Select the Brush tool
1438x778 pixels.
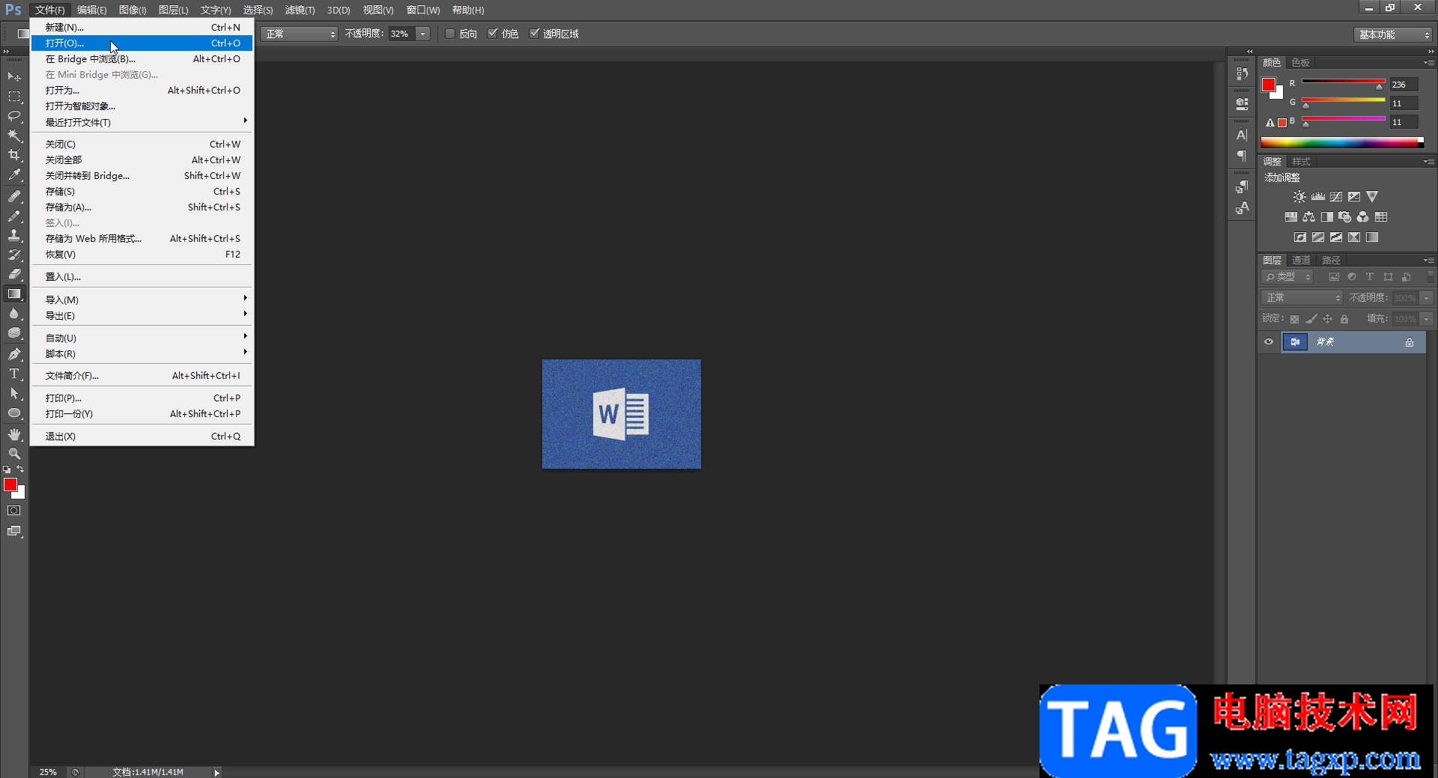pyautogui.click(x=14, y=216)
